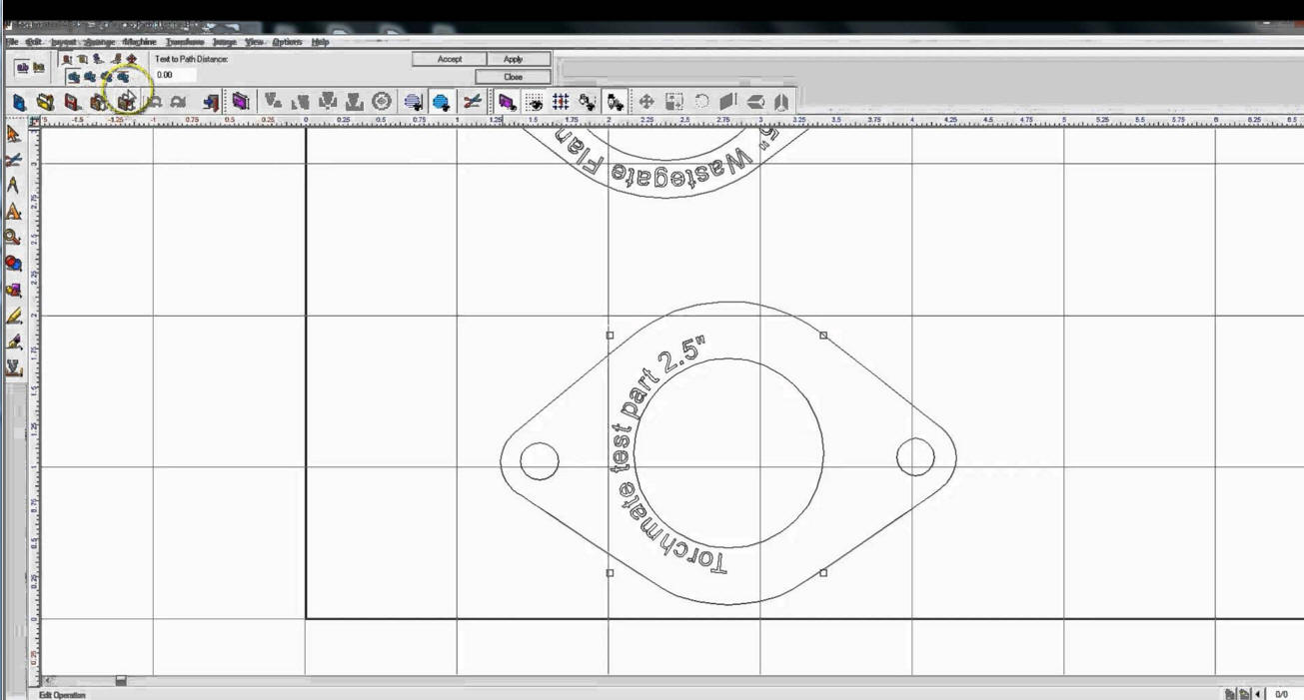1304x700 pixels.
Task: Activate the Text tool with letter A
Action: (x=13, y=212)
